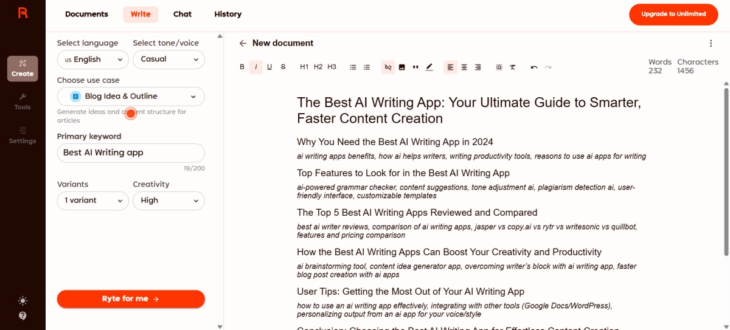
Task: Click the insert image icon in the toolbar
Action: pos(402,67)
